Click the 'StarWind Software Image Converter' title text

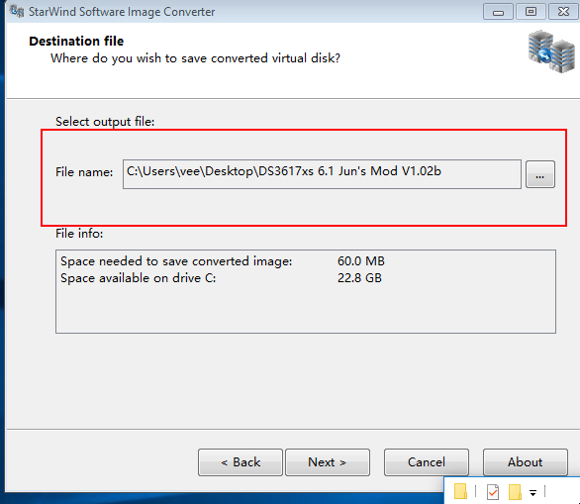click(122, 12)
